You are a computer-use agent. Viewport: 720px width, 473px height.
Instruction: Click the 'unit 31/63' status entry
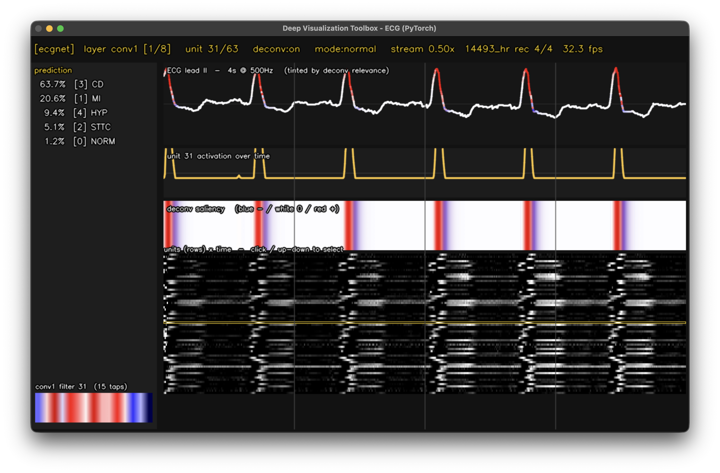[x=212, y=49]
